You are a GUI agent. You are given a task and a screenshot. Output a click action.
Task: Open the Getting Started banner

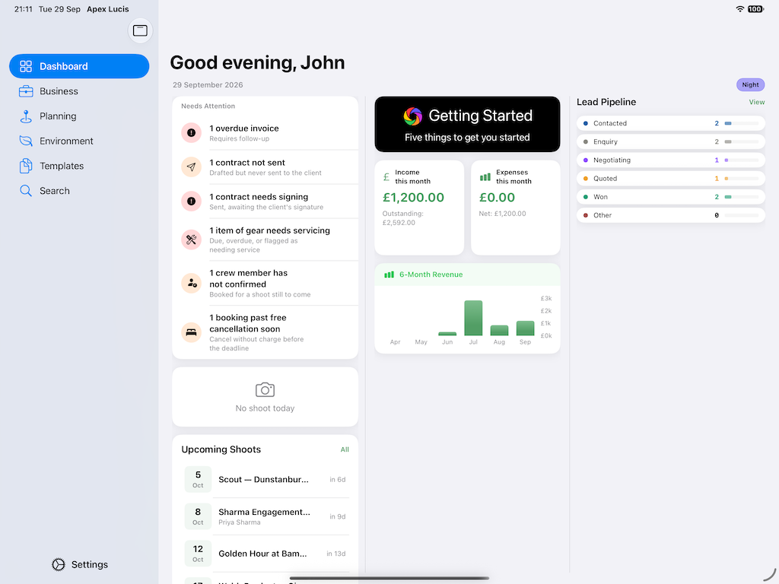tap(468, 124)
